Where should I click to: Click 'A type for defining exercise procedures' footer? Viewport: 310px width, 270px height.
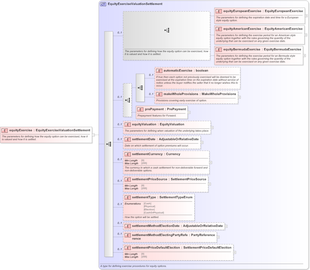pyautogui.click(x=133, y=266)
